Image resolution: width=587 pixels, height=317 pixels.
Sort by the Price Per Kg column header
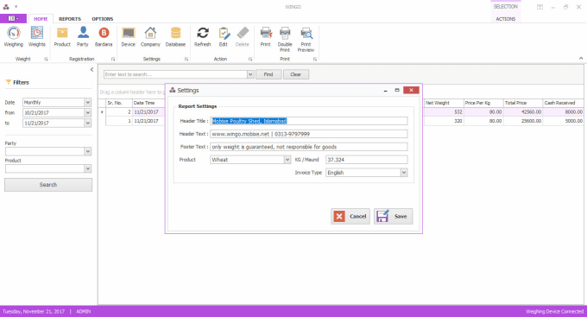coord(483,103)
